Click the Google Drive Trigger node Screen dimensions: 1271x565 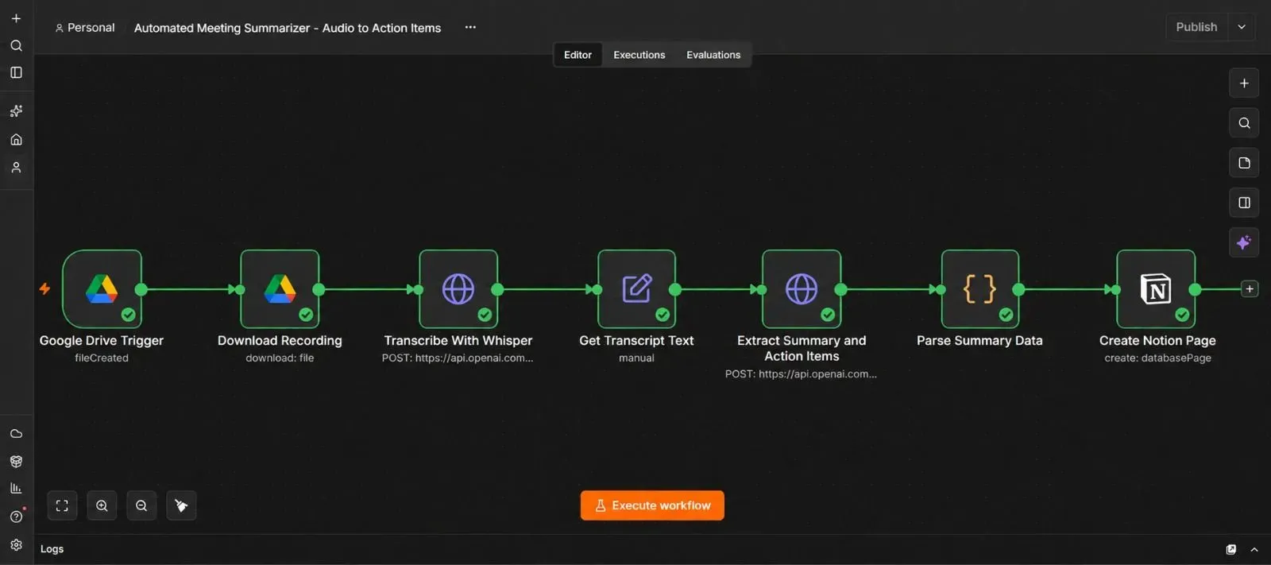point(102,288)
